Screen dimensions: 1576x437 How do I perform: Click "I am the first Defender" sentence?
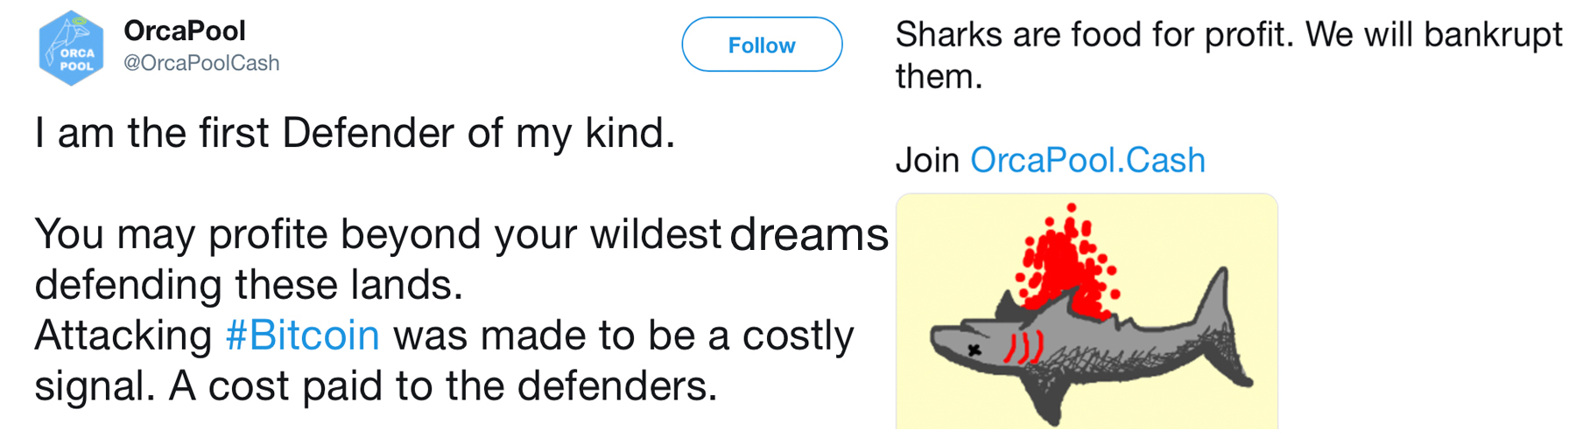[x=355, y=134]
